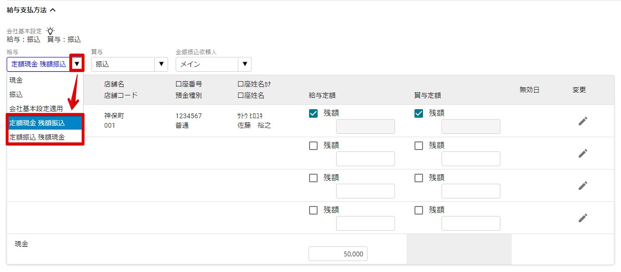Click the 現金 amount field showing 50,000

[338, 254]
